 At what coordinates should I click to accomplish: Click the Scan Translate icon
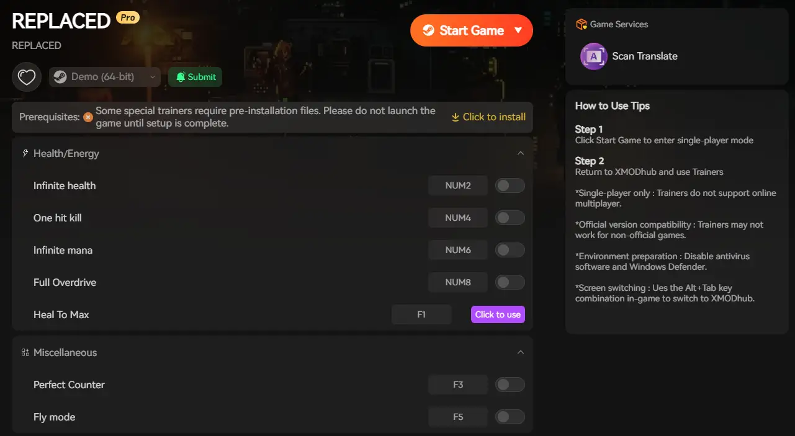593,56
